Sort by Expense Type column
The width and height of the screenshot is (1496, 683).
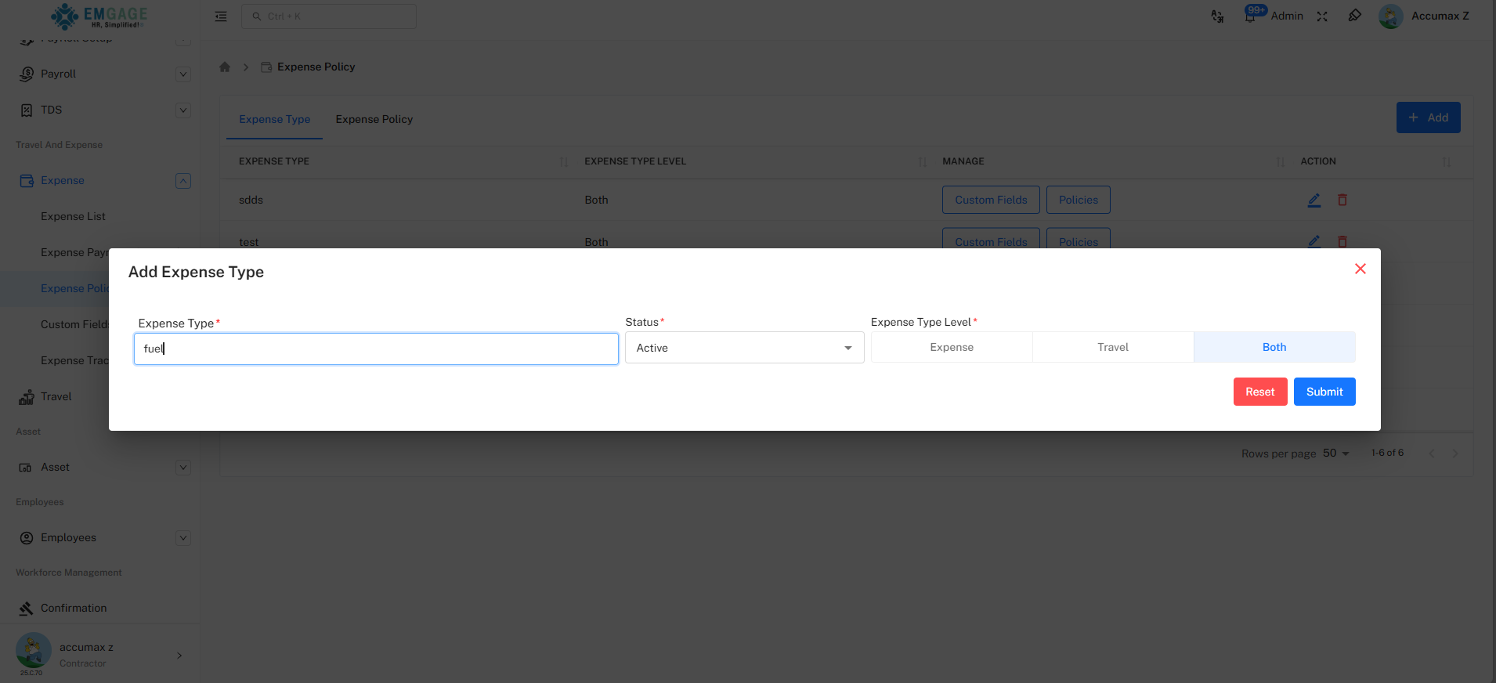[564, 161]
